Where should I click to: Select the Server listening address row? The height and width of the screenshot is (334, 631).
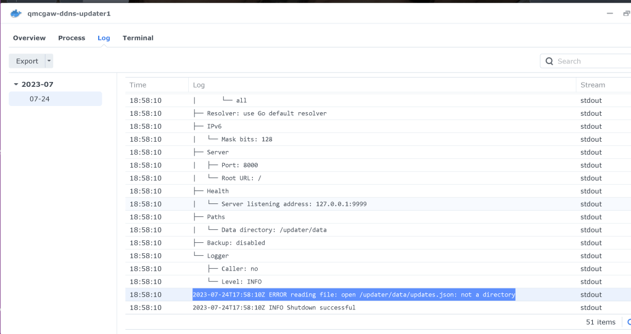pos(378,204)
